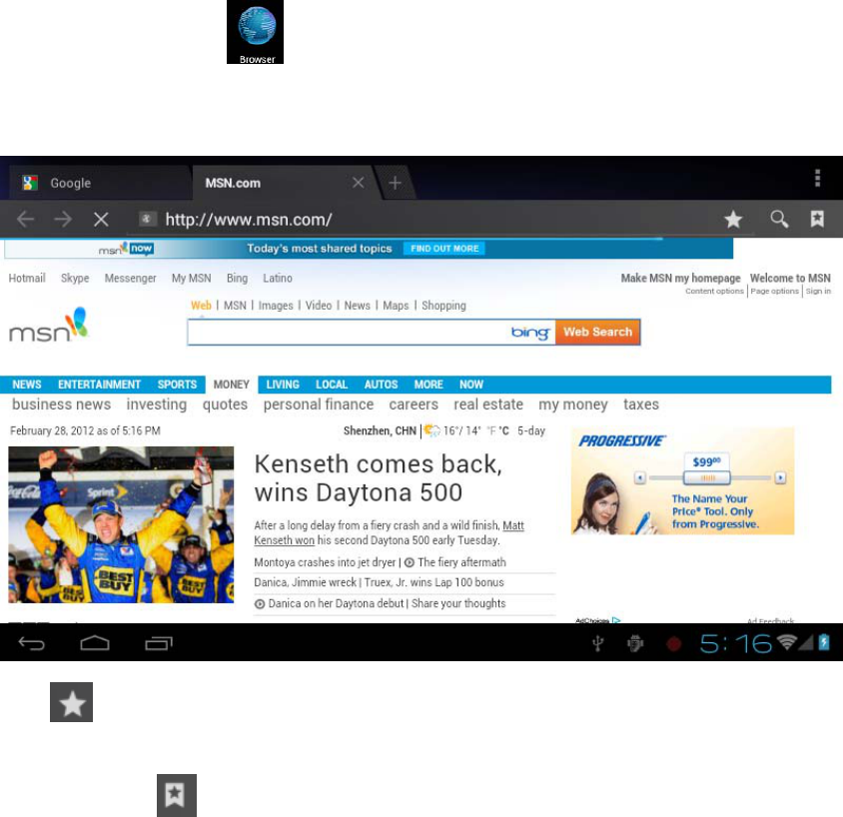Open LIVING section
This screenshot has height=817, width=843.
283,385
